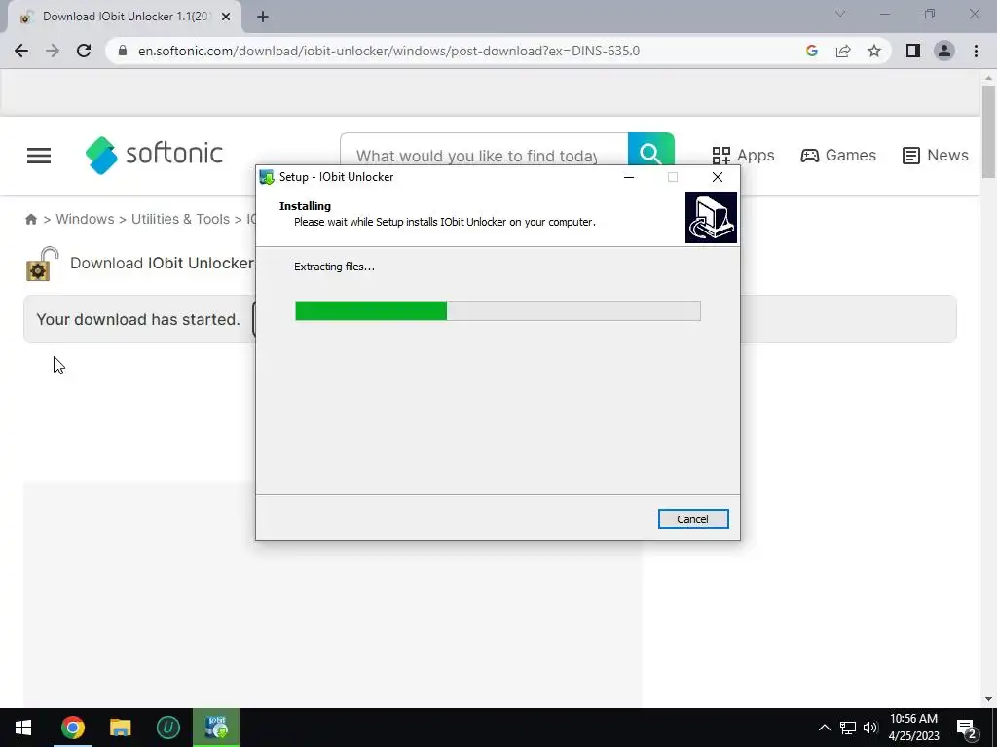This screenshot has height=747, width=997.
Task: Open Chrome tab search dropdown arrow
Action: click(840, 14)
